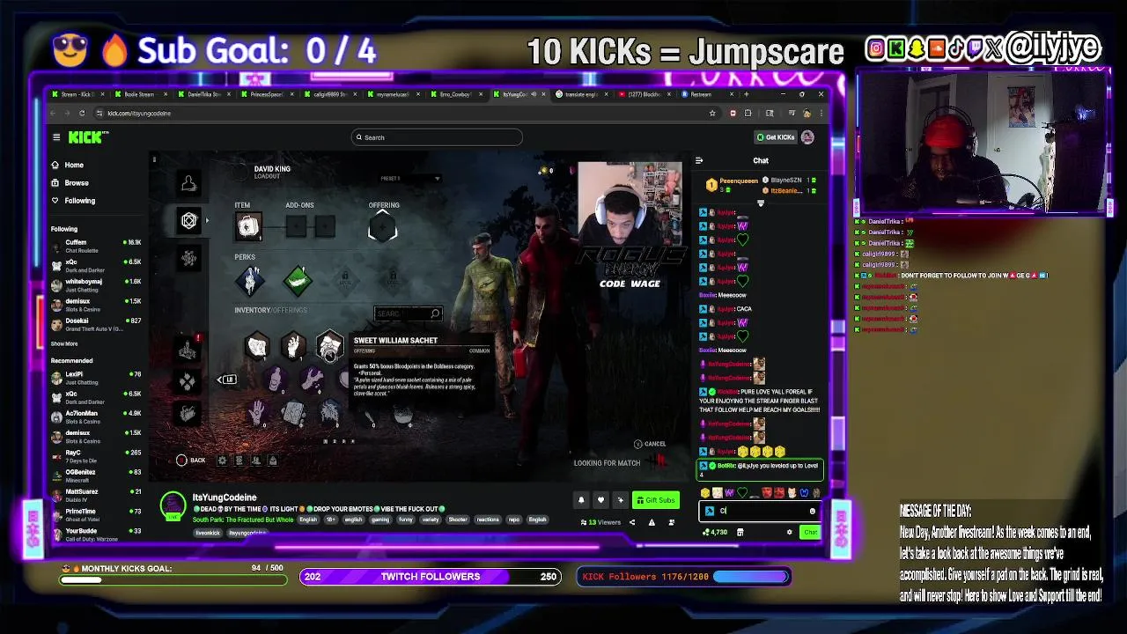Open Following in Kick sidebar
This screenshot has width=1127, height=634.
point(72,201)
